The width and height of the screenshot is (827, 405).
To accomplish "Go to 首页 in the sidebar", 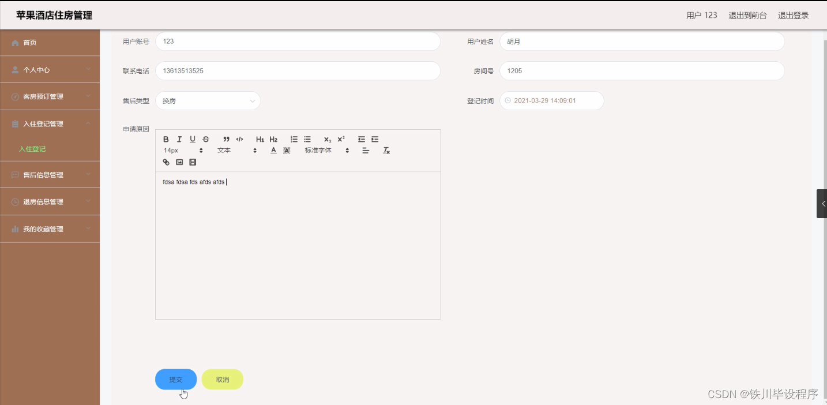I will (50, 43).
